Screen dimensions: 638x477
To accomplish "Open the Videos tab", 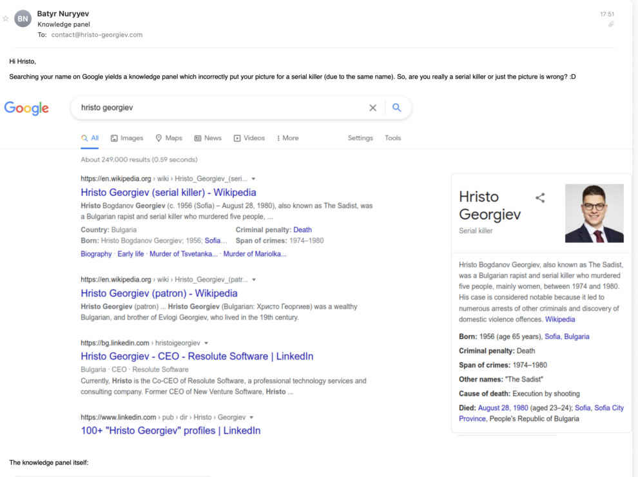I will click(249, 138).
